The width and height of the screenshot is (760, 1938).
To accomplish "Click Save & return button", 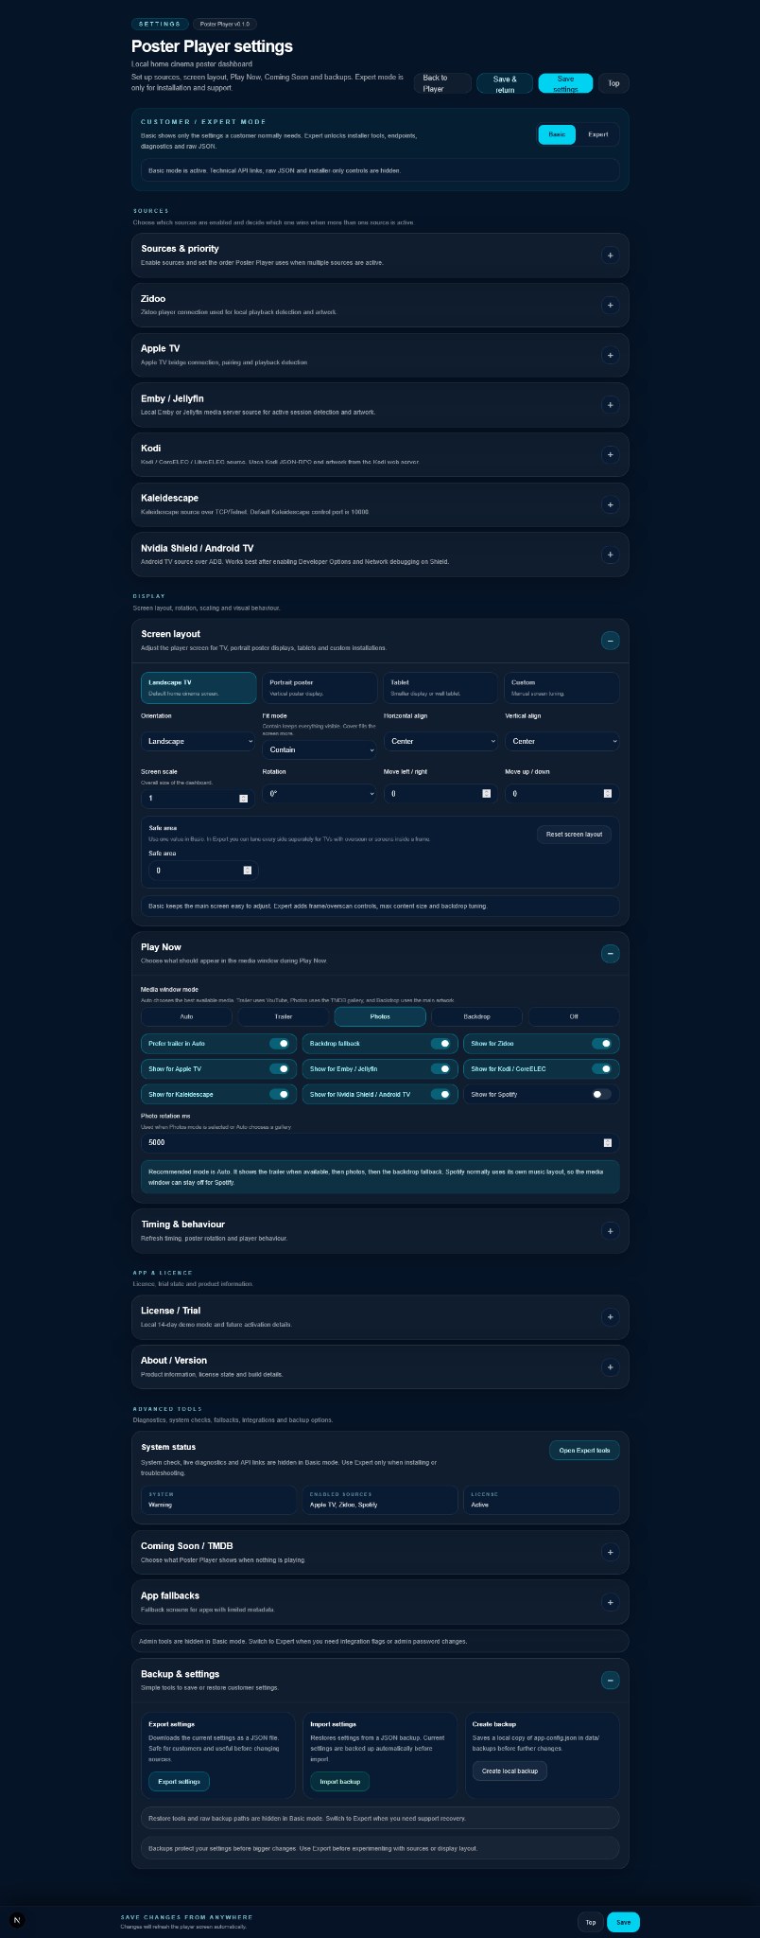I will (505, 83).
